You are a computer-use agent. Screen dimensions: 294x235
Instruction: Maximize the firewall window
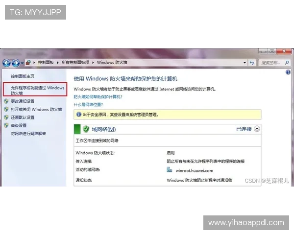pyautogui.click(x=272, y=51)
